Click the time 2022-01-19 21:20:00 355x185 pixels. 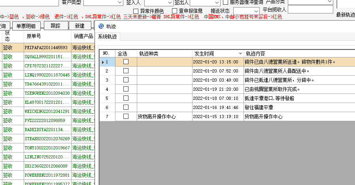click(215, 89)
